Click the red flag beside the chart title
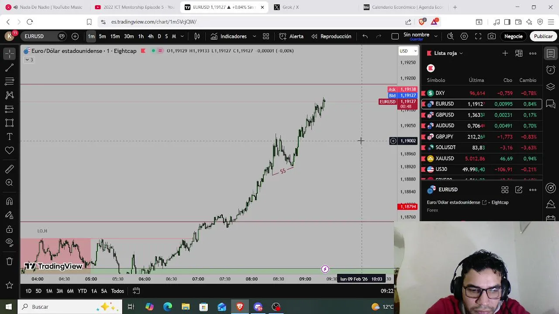Image resolution: width=559 pixels, height=314 pixels. (x=143, y=51)
